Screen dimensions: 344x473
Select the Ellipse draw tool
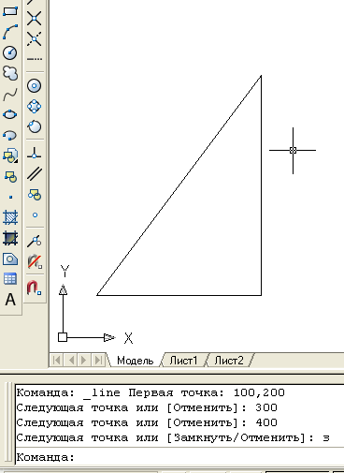pos(10,114)
